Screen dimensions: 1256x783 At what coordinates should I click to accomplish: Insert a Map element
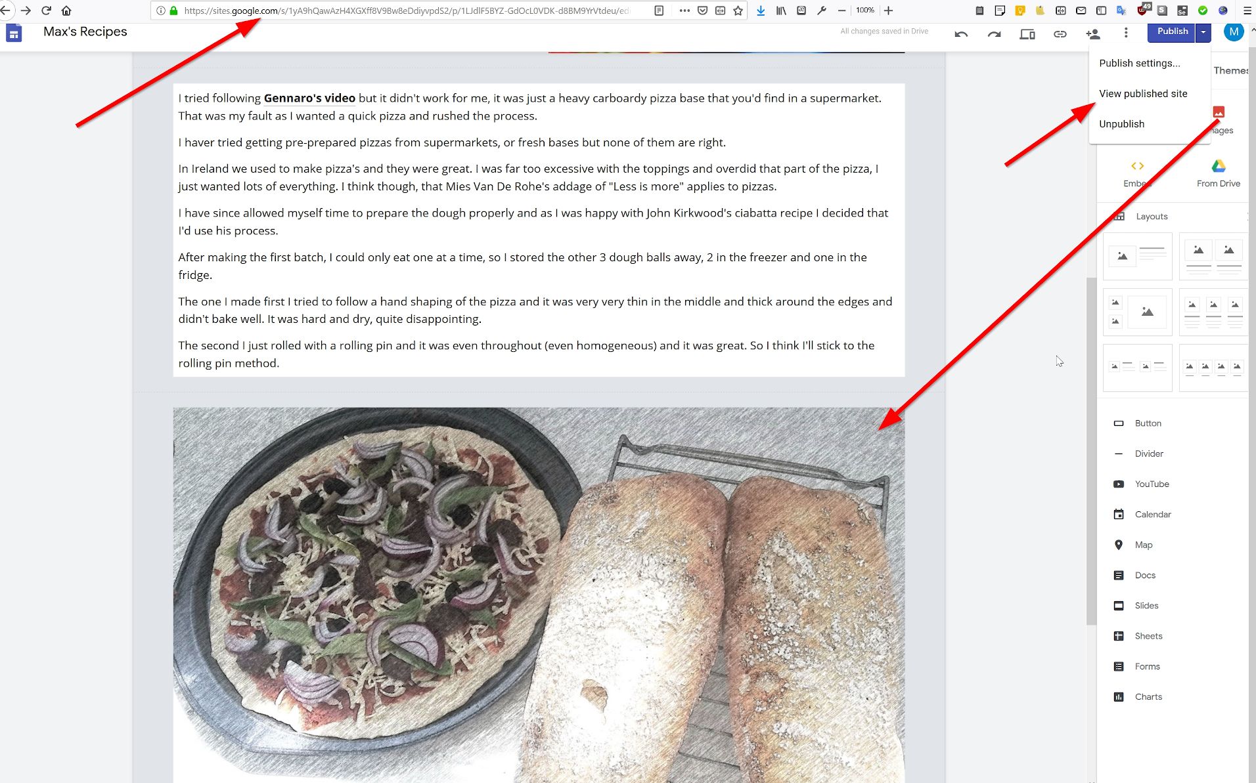[x=1143, y=545]
